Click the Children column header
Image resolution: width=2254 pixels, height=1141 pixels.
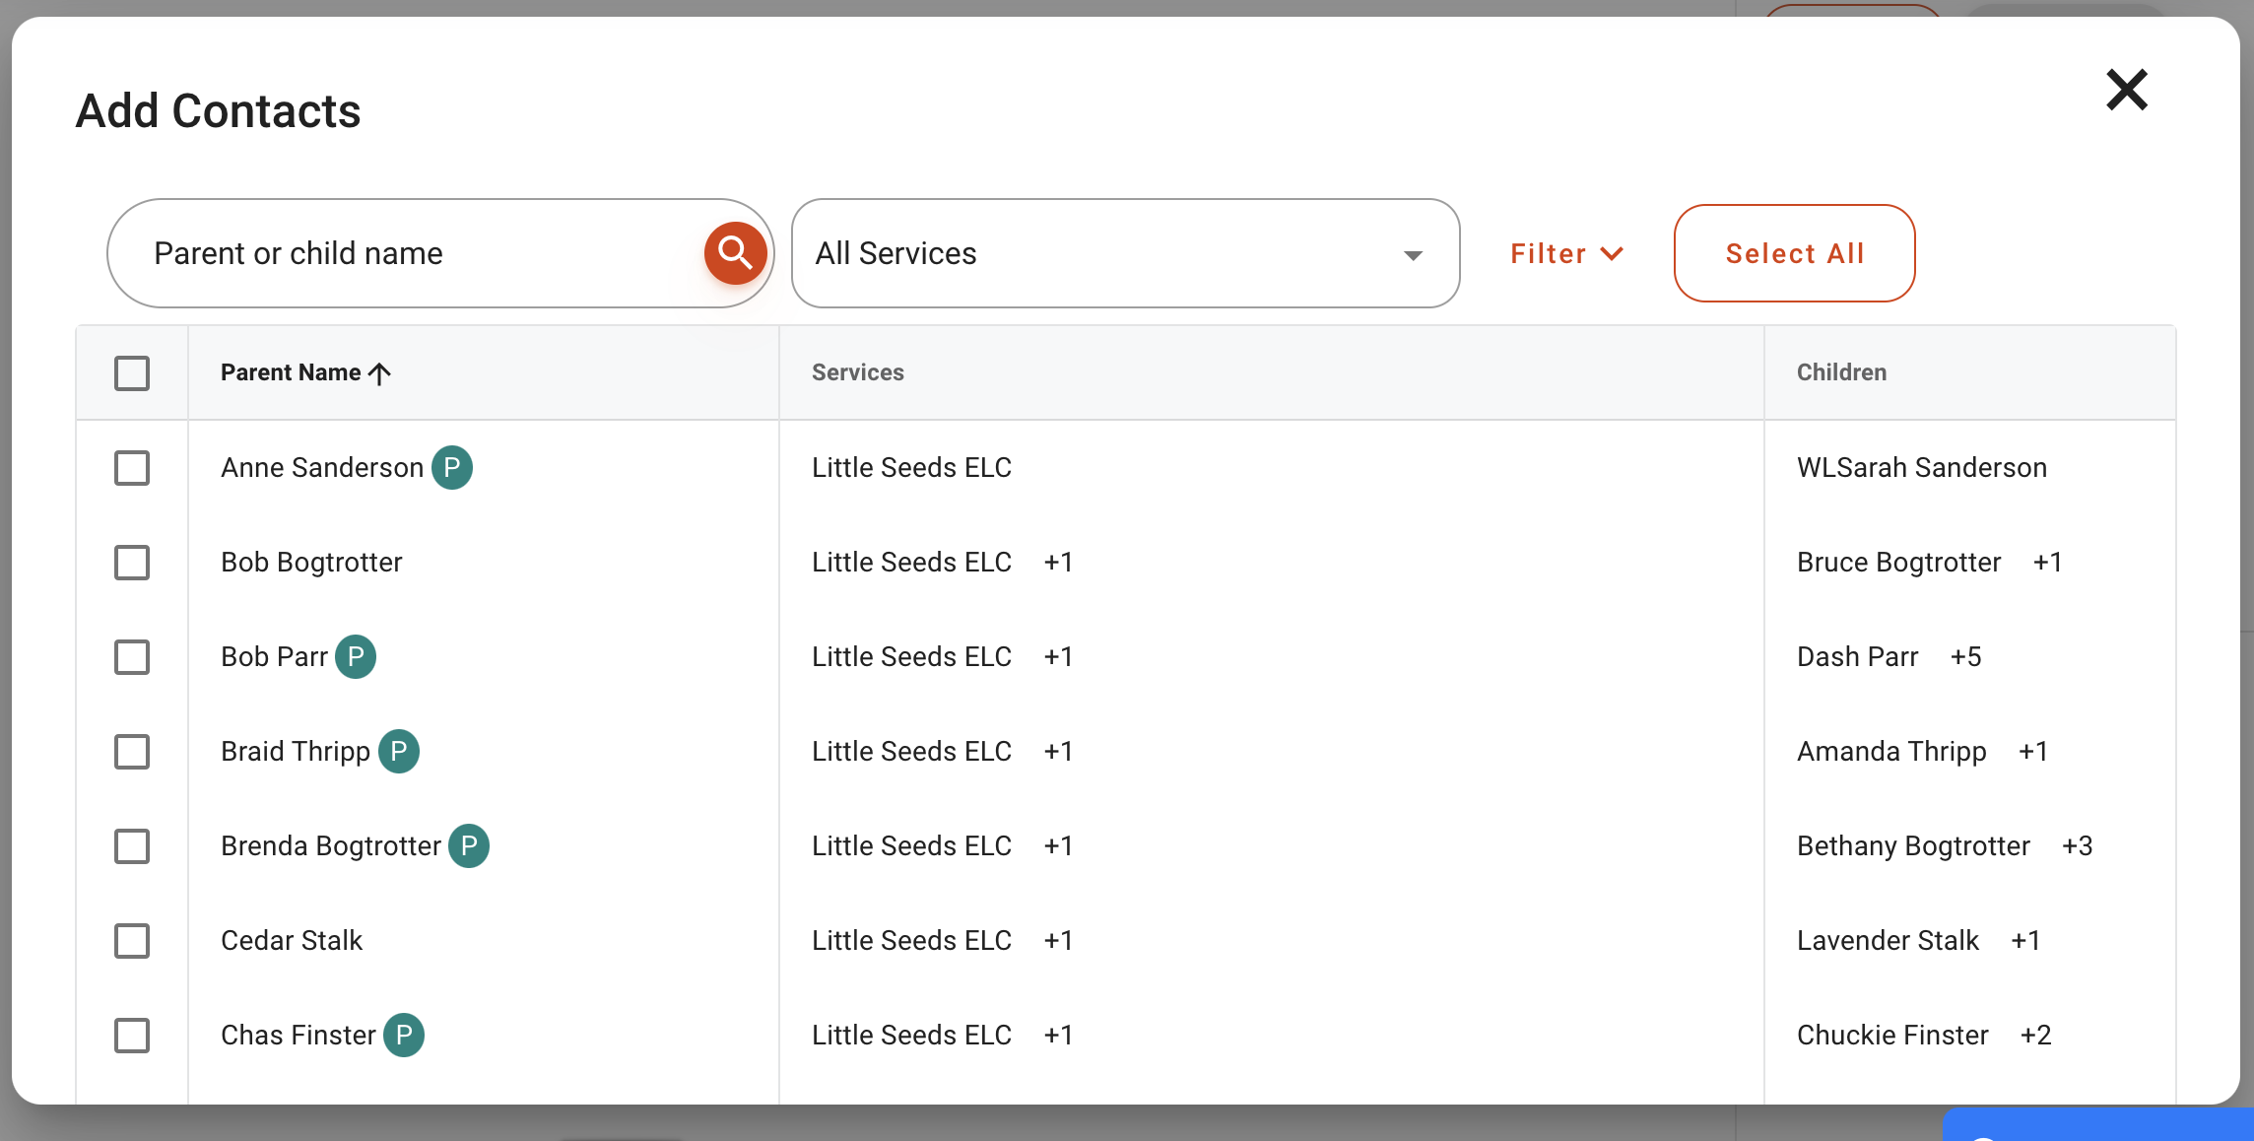pos(1841,372)
